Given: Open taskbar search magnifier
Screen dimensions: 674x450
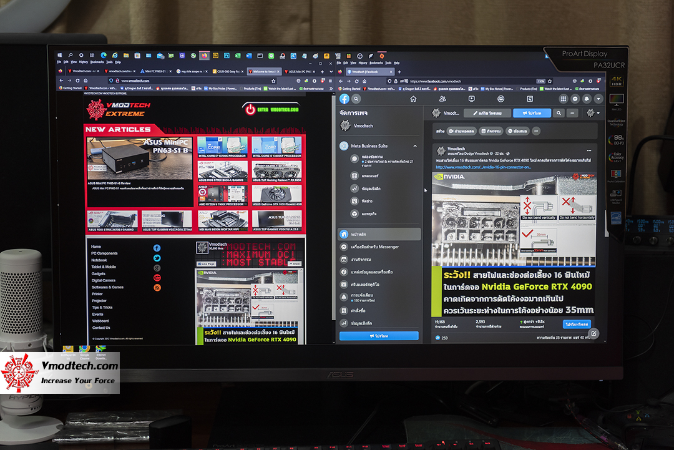Looking at the screenshot, I should tap(71, 56).
